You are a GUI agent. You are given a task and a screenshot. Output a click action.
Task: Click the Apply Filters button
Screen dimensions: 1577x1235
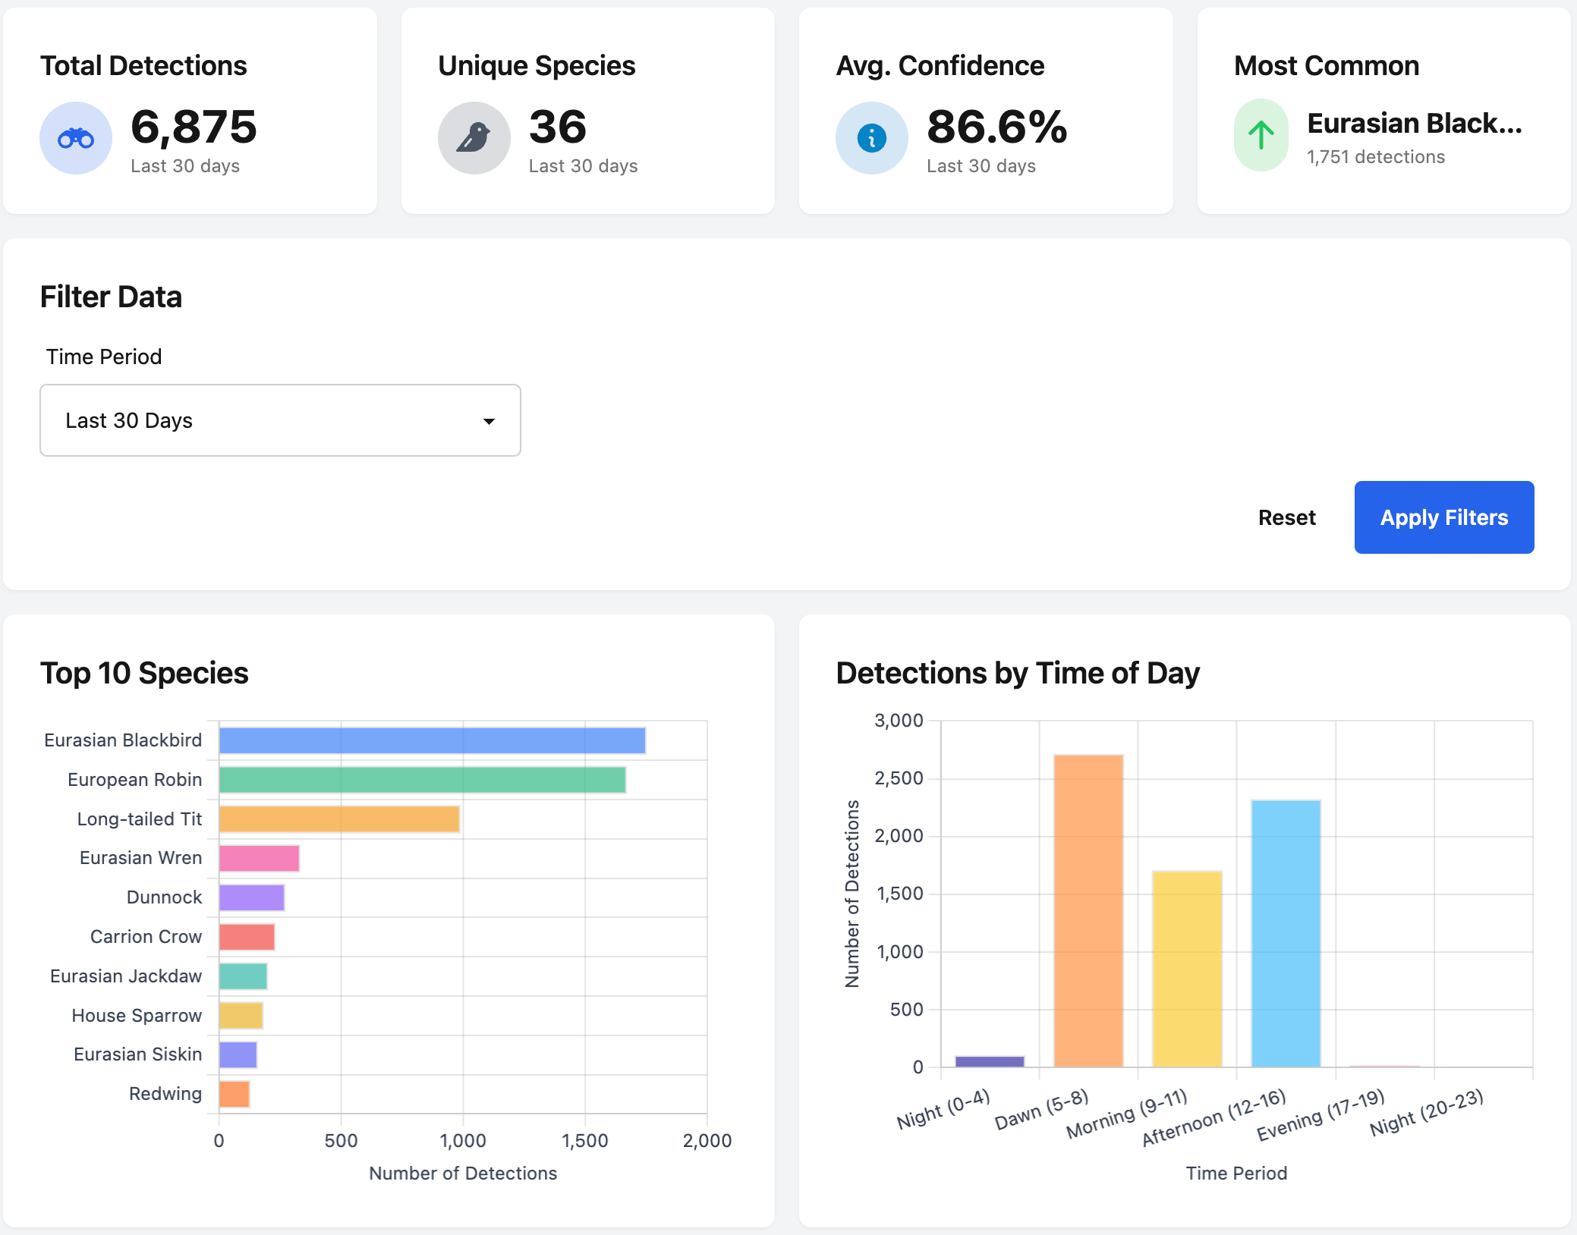click(x=1443, y=517)
